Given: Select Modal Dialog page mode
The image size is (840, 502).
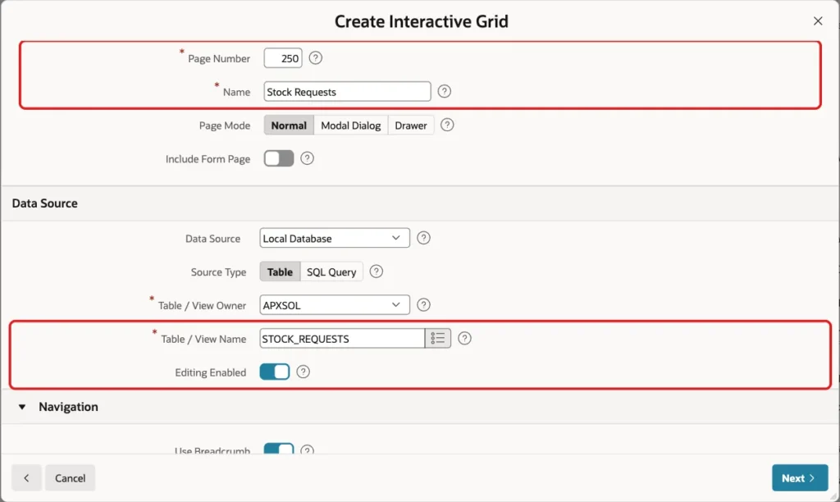Looking at the screenshot, I should coord(351,125).
